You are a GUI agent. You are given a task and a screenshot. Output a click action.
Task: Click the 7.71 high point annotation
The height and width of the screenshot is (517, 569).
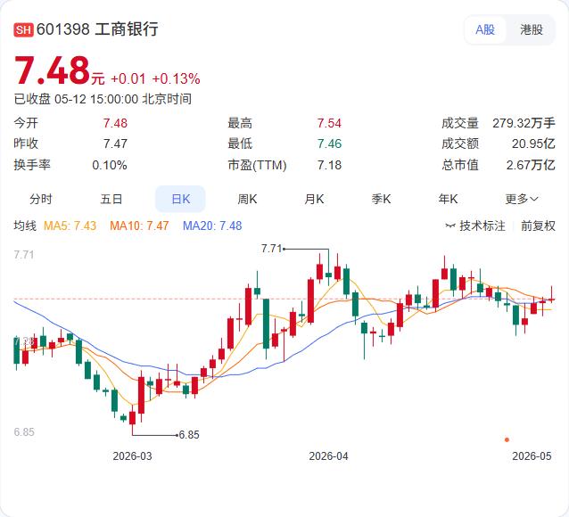[271, 249]
